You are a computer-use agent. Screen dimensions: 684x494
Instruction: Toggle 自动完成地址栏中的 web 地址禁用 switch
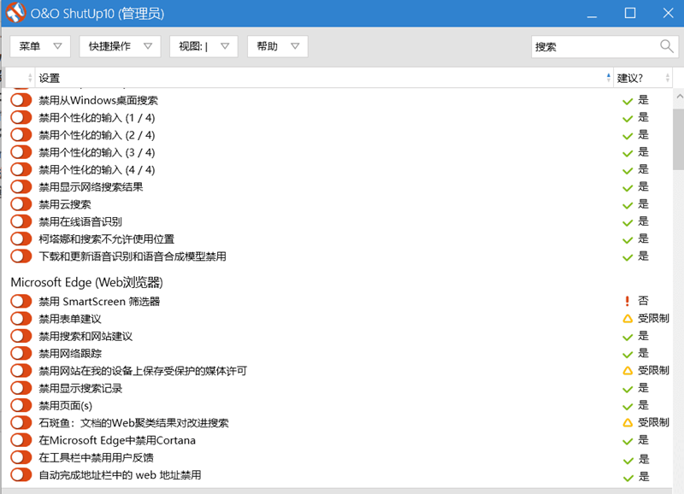[x=21, y=475]
